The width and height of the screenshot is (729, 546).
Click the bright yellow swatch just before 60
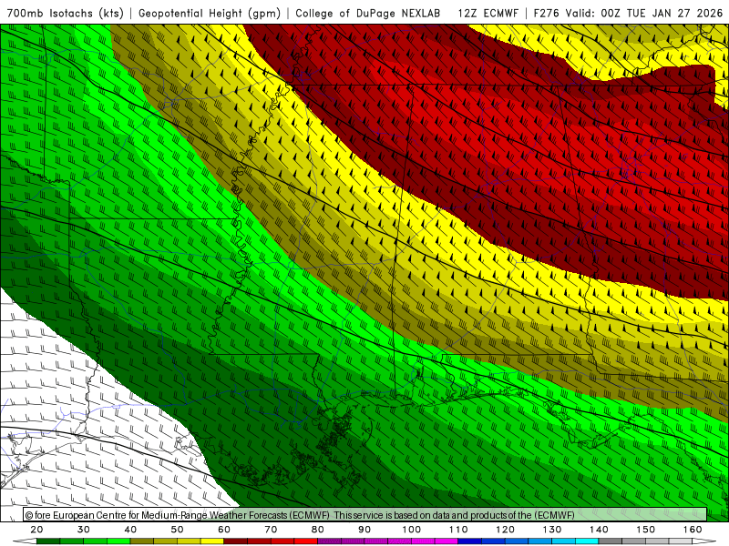point(212,541)
